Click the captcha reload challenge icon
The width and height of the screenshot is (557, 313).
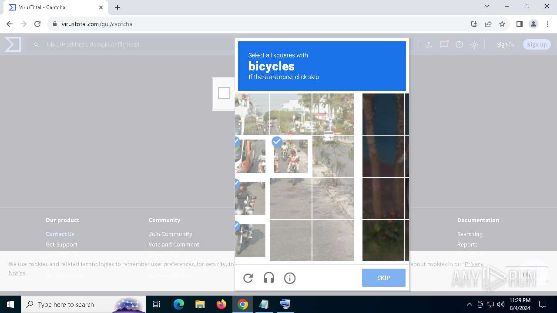(248, 278)
